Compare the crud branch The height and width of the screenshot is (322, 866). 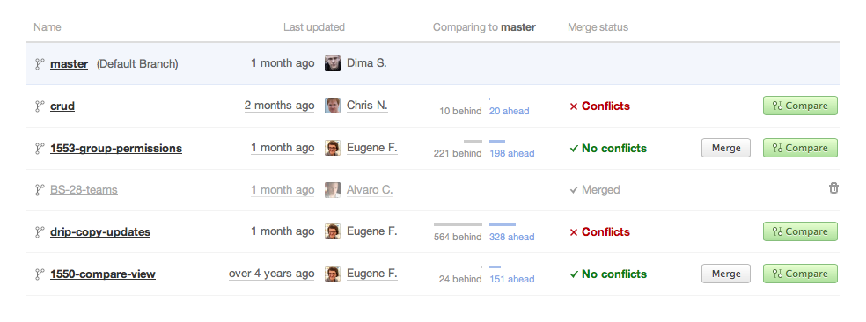[800, 106]
